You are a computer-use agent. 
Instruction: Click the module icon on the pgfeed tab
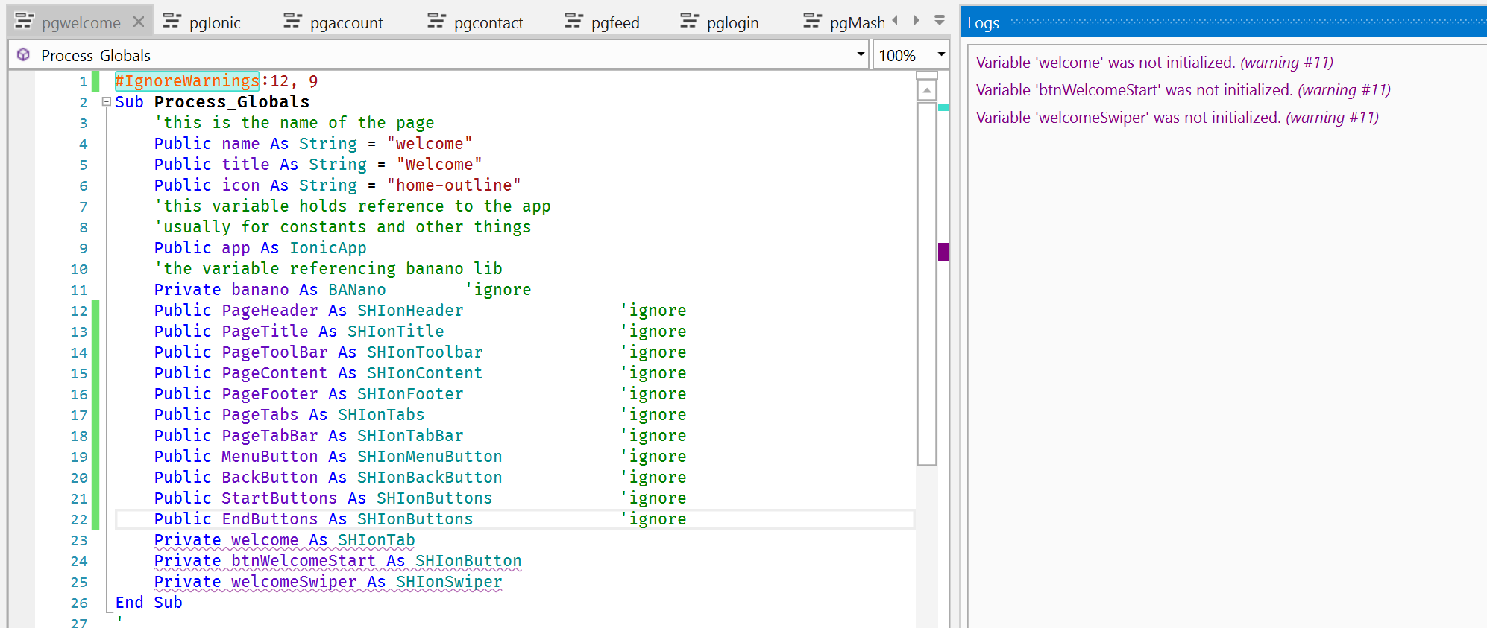coord(573,22)
